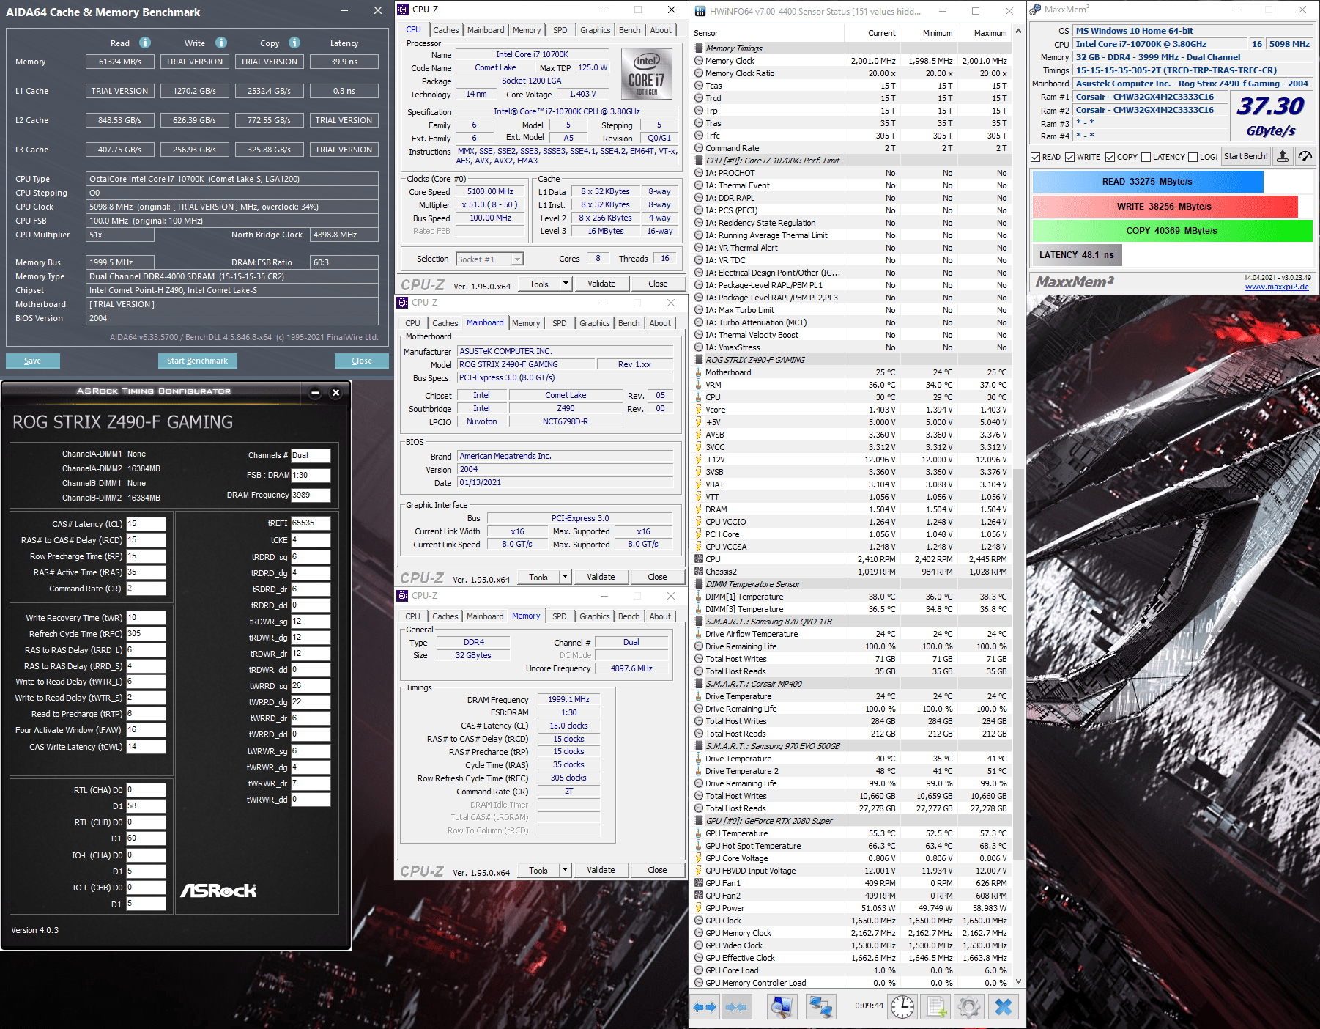
Task: Click MaxxMem upload result icon
Action: 1283,156
